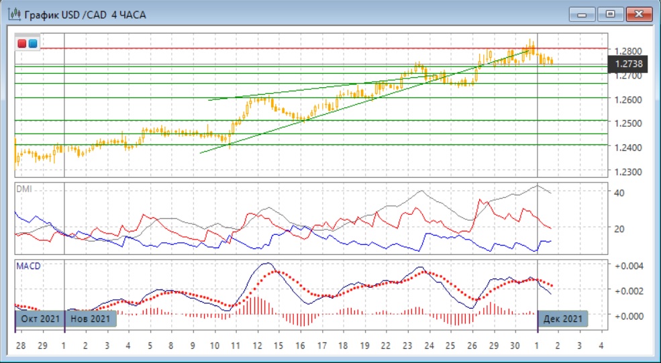Click the blue square chart icon

tap(33, 44)
